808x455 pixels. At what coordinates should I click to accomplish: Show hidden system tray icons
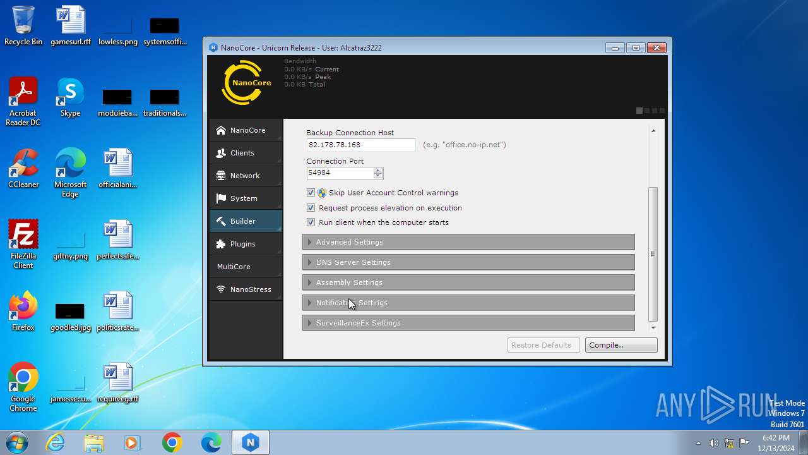coord(698,443)
